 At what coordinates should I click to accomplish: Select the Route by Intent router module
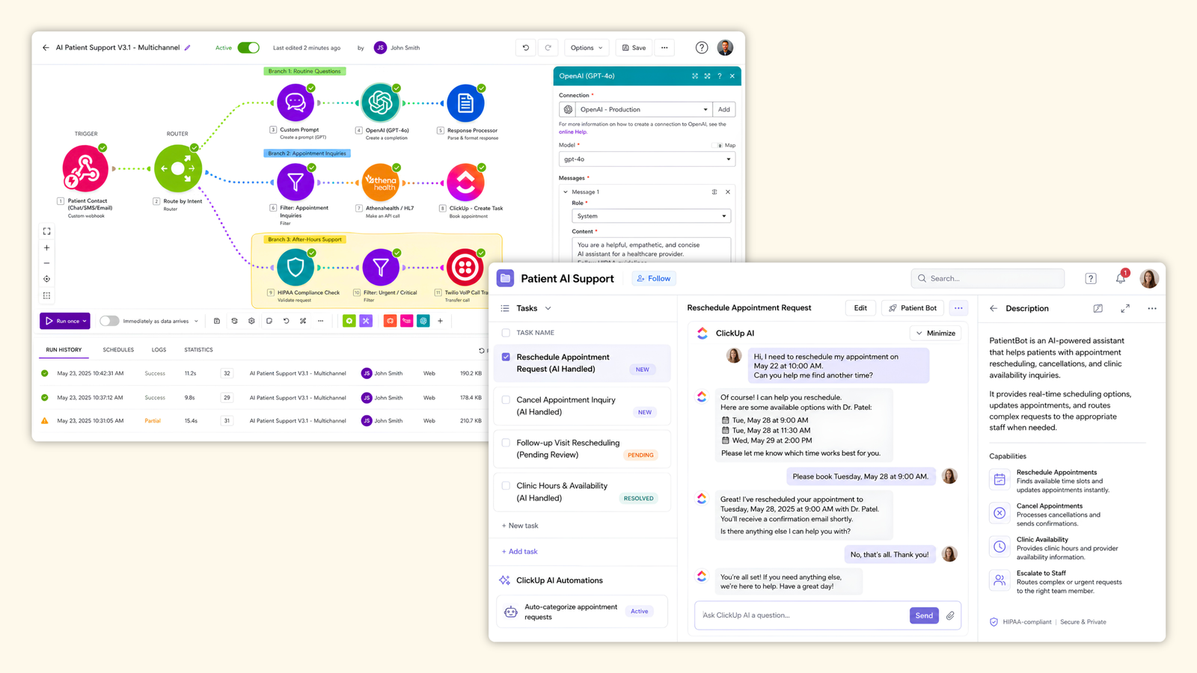coord(177,168)
